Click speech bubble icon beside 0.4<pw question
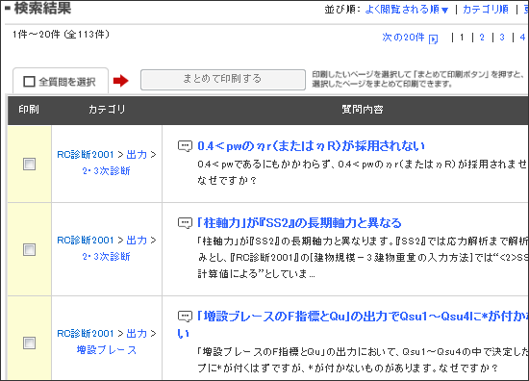 [185, 146]
